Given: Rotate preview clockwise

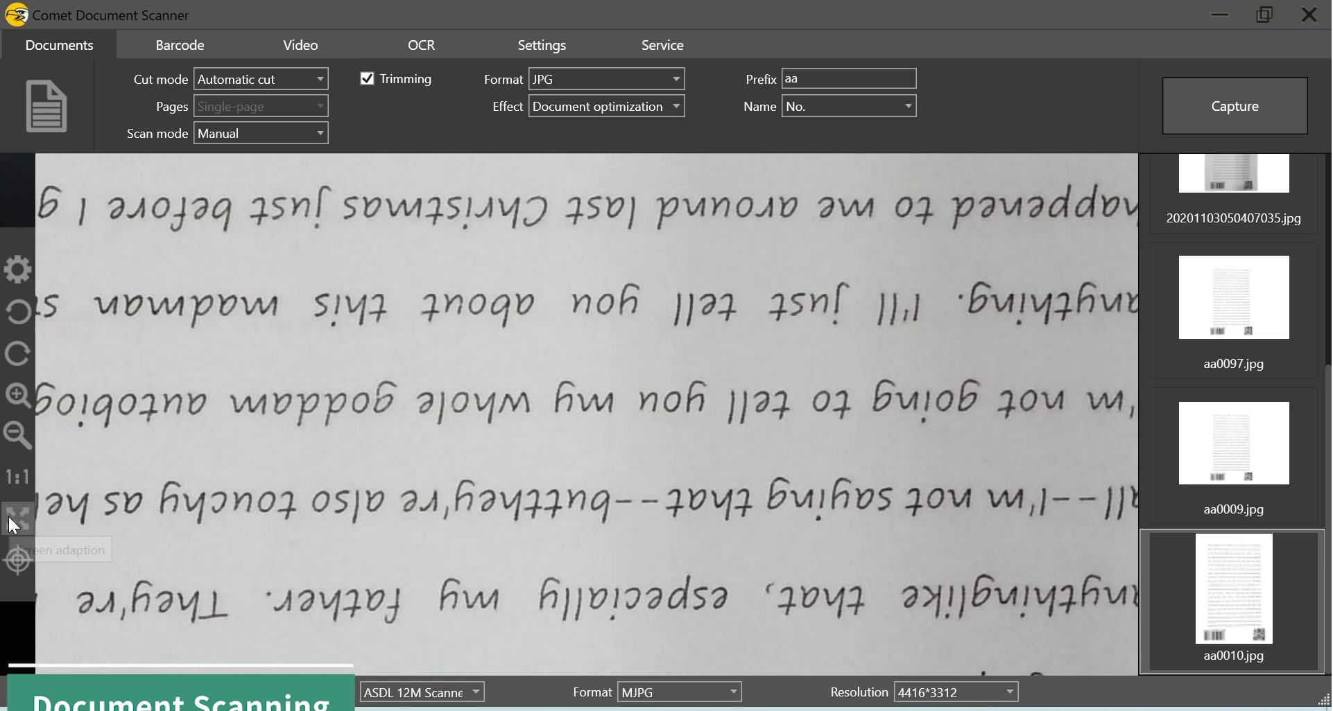Looking at the screenshot, I should tap(17, 353).
